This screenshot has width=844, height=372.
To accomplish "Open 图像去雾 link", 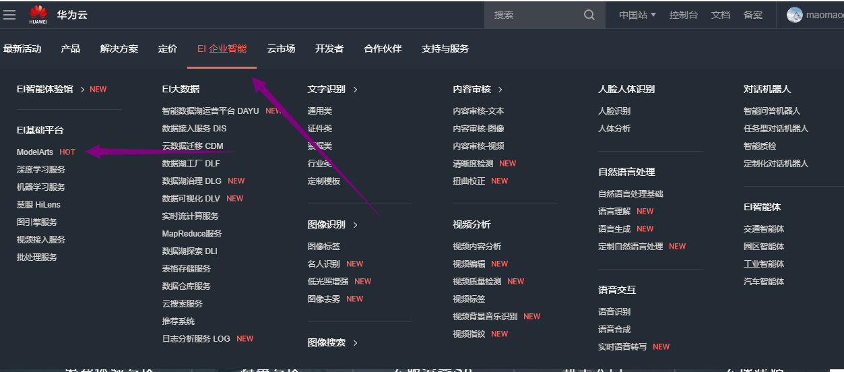I will [x=324, y=299].
